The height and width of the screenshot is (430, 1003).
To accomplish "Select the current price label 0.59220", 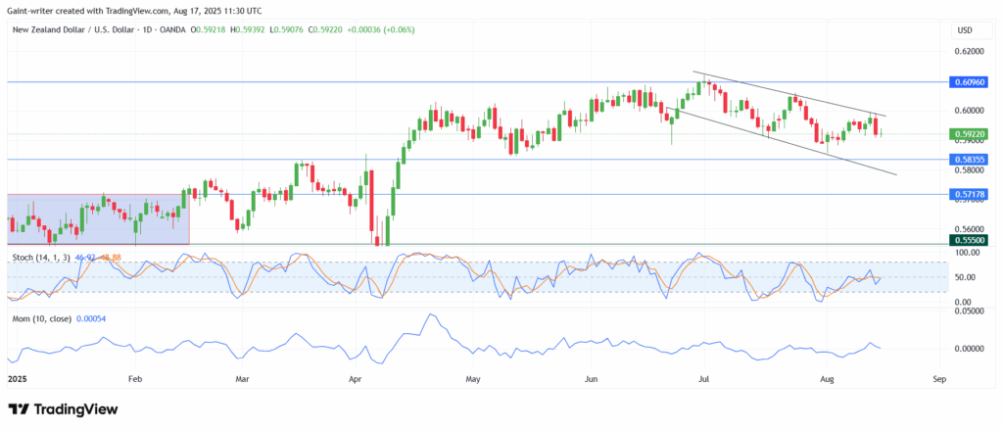I will (x=969, y=134).
